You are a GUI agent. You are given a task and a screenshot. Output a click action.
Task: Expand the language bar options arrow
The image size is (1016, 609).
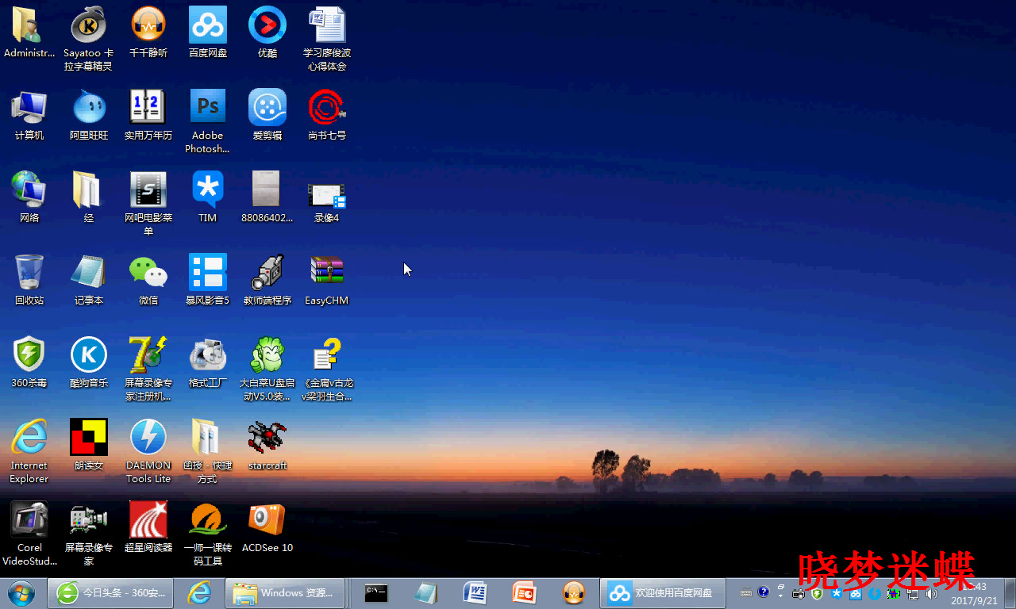pos(781,596)
